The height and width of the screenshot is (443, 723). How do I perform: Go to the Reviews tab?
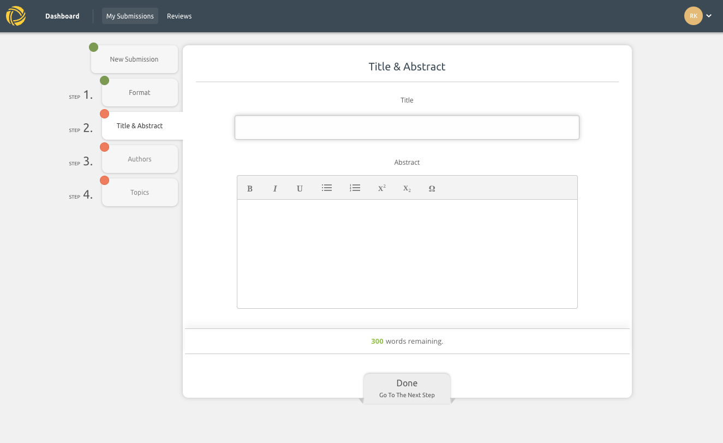(x=179, y=16)
